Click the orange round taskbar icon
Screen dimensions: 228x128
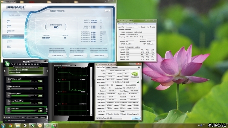(40, 126)
